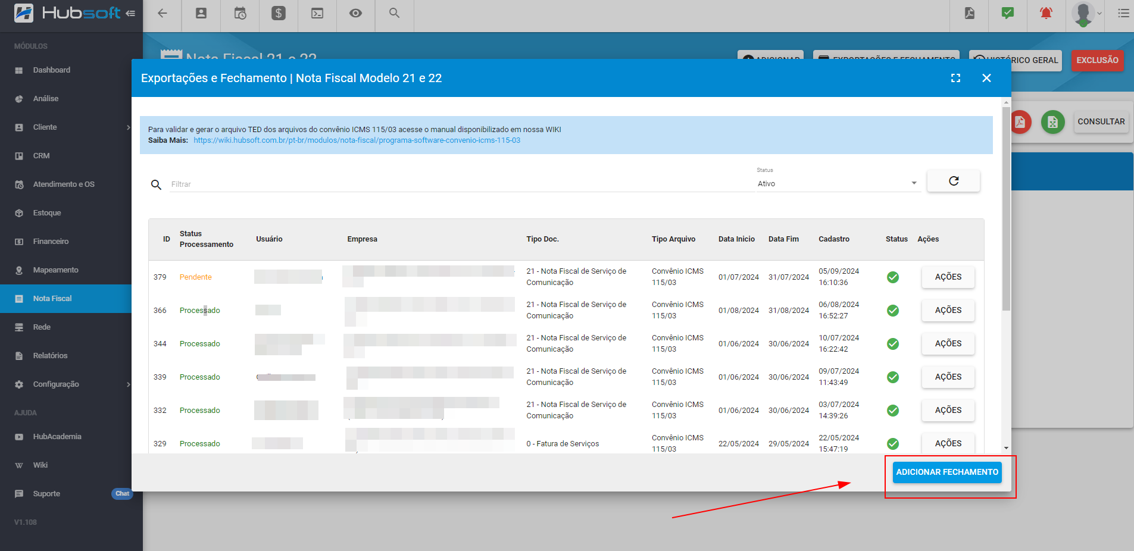The width and height of the screenshot is (1134, 551).
Task: Open the list menu icon at top right
Action: coord(1123,13)
